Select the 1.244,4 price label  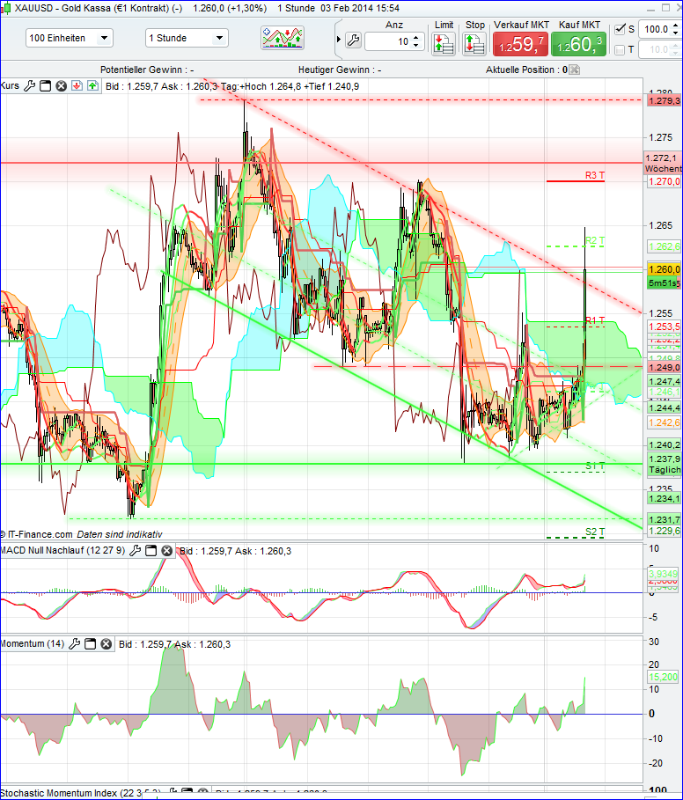pyautogui.click(x=664, y=407)
